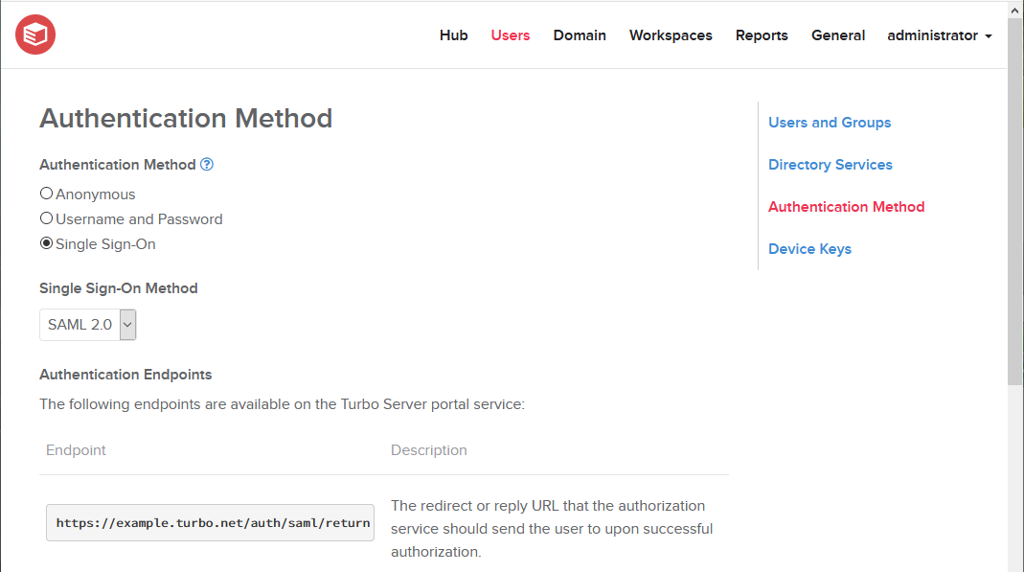The image size is (1024, 572).
Task: Open the Authentication Method help tooltip
Action: pos(206,164)
